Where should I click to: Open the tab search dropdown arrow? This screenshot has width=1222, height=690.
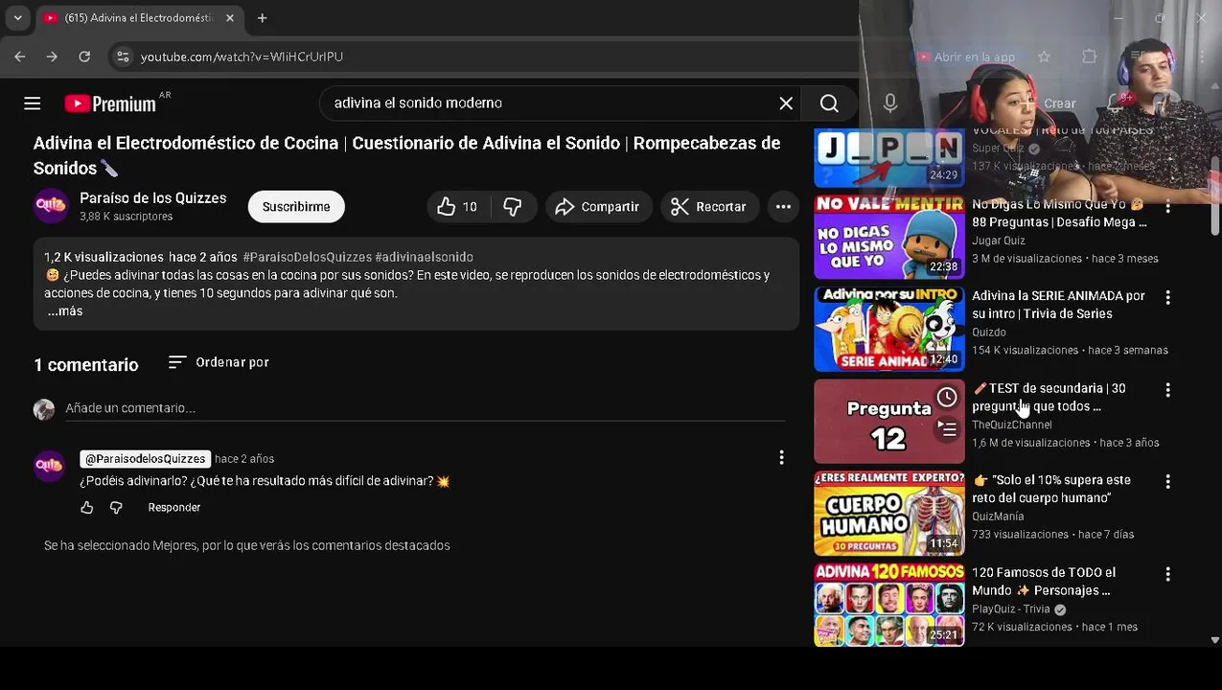pos(17,18)
